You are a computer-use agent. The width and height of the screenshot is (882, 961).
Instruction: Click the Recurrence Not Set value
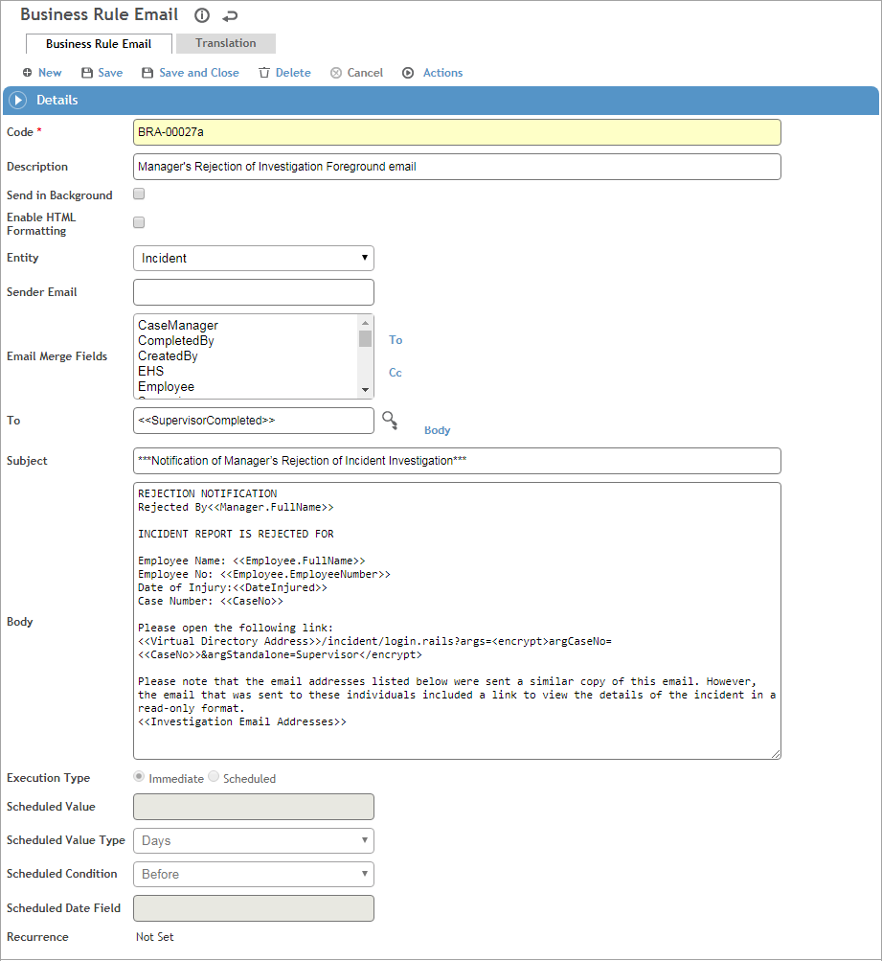(x=155, y=937)
